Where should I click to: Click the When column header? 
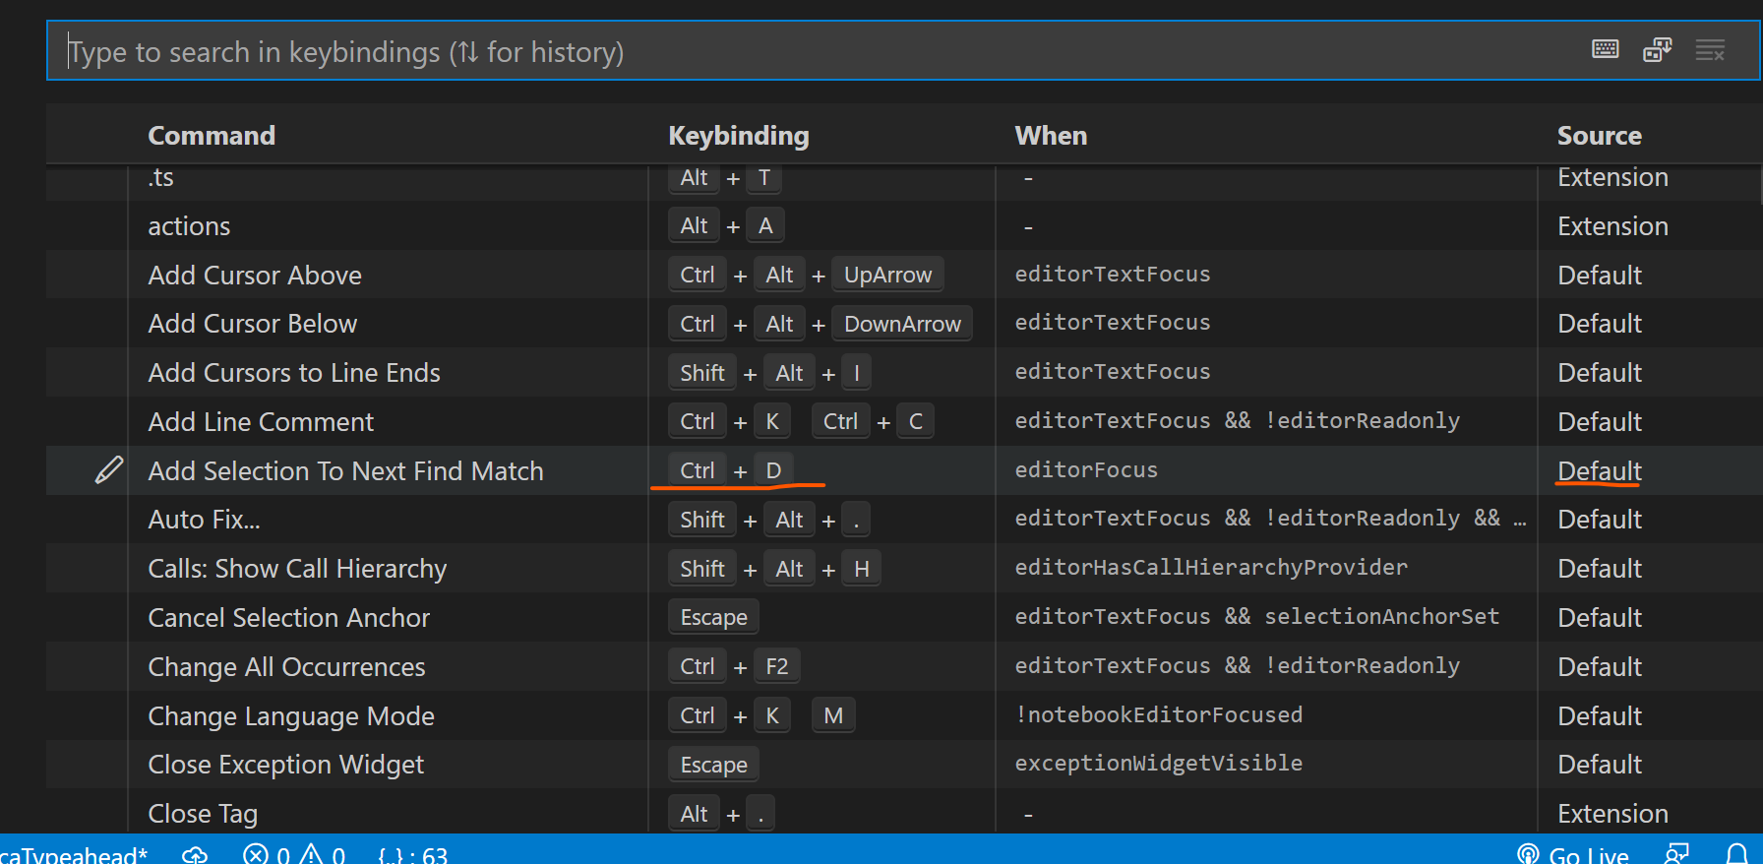(x=1051, y=136)
